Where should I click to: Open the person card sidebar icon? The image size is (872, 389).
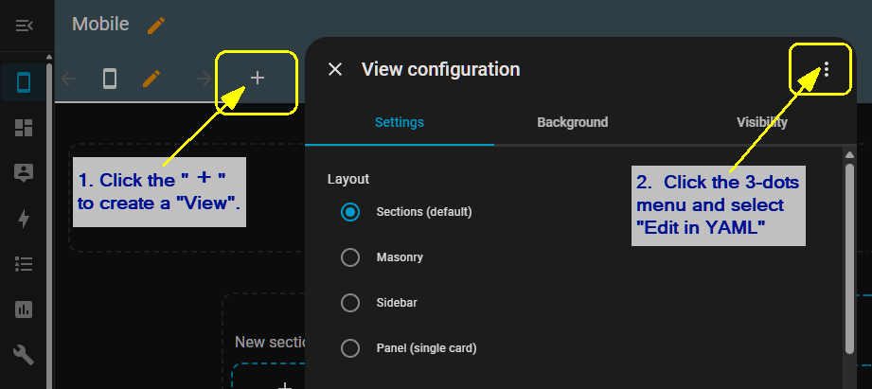tap(24, 173)
